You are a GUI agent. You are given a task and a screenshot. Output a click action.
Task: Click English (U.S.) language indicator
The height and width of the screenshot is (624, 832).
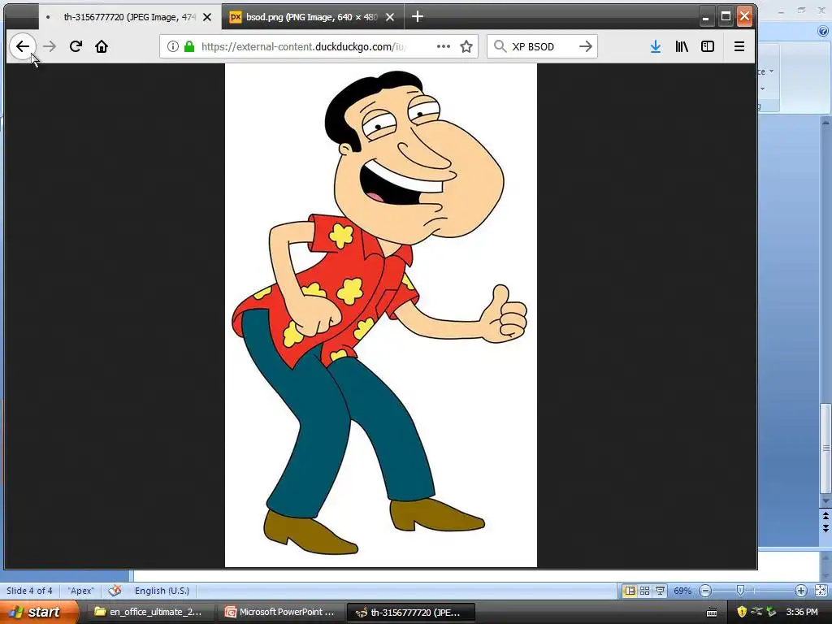[x=162, y=591]
